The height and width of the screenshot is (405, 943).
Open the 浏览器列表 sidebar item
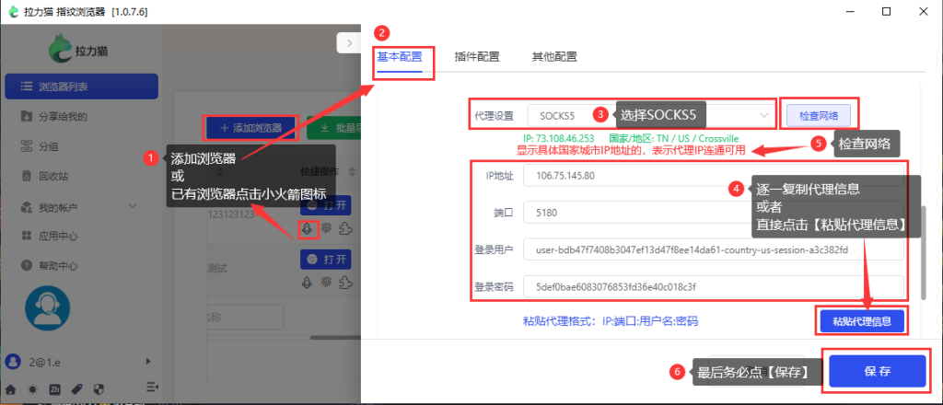click(x=81, y=87)
